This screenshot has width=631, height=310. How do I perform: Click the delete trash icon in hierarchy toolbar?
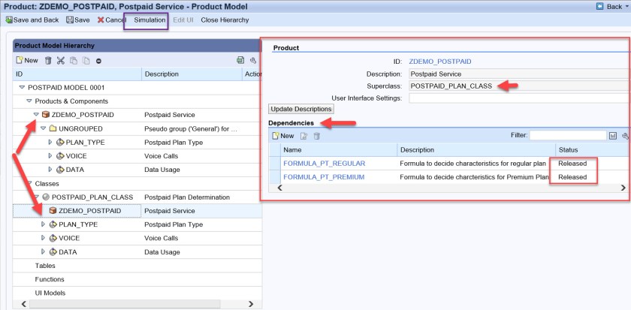(49, 60)
